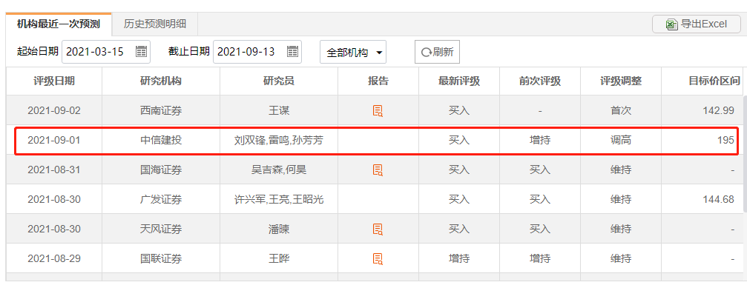Image resolution: width=747 pixels, height=285 pixels.
Task: Click 买入 latest rating in 西南证券 row
Action: click(459, 110)
